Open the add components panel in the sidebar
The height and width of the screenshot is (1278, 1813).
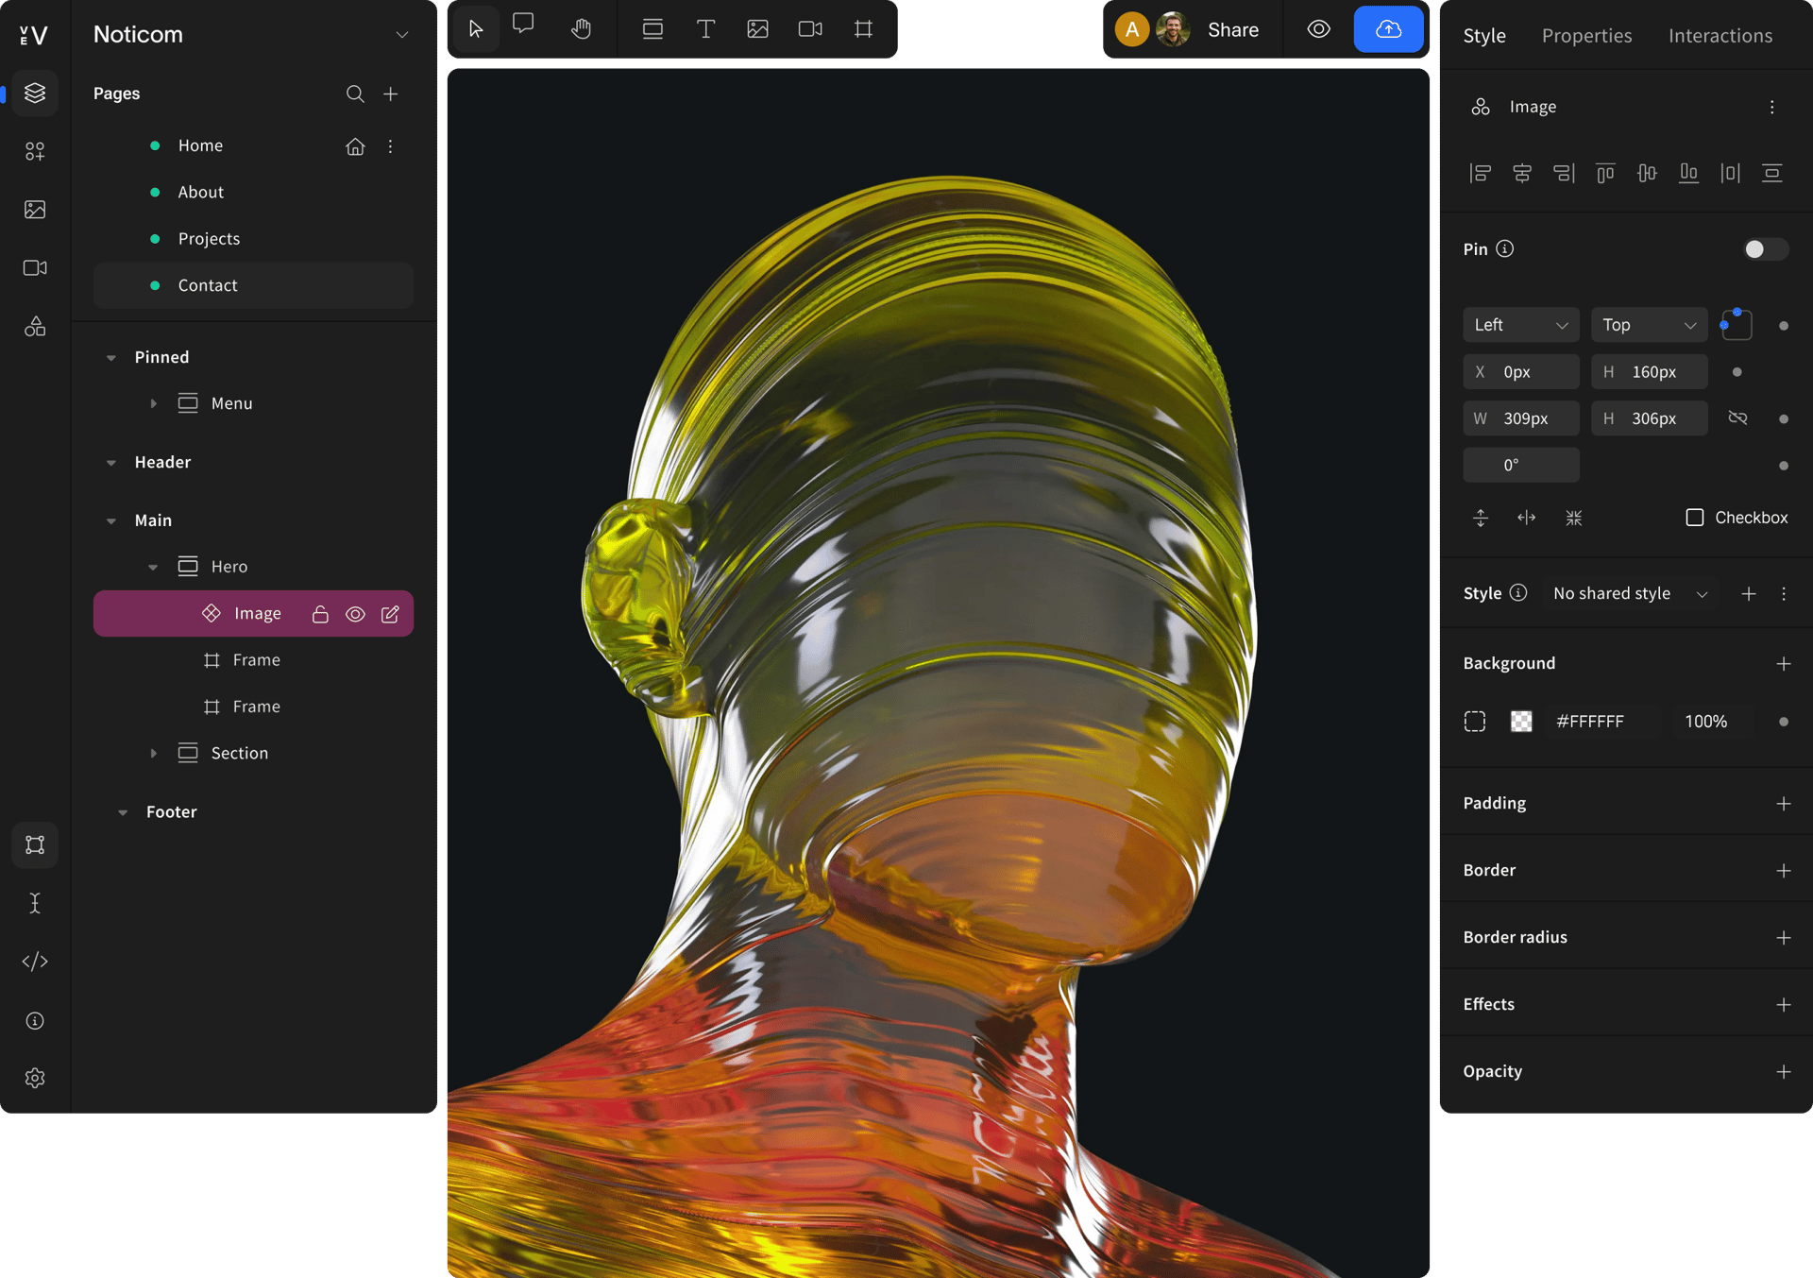point(35,151)
